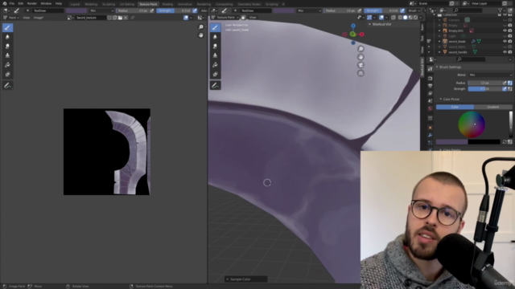Image resolution: width=515 pixels, height=289 pixels.
Task: Open the File menu
Action: (12, 3)
